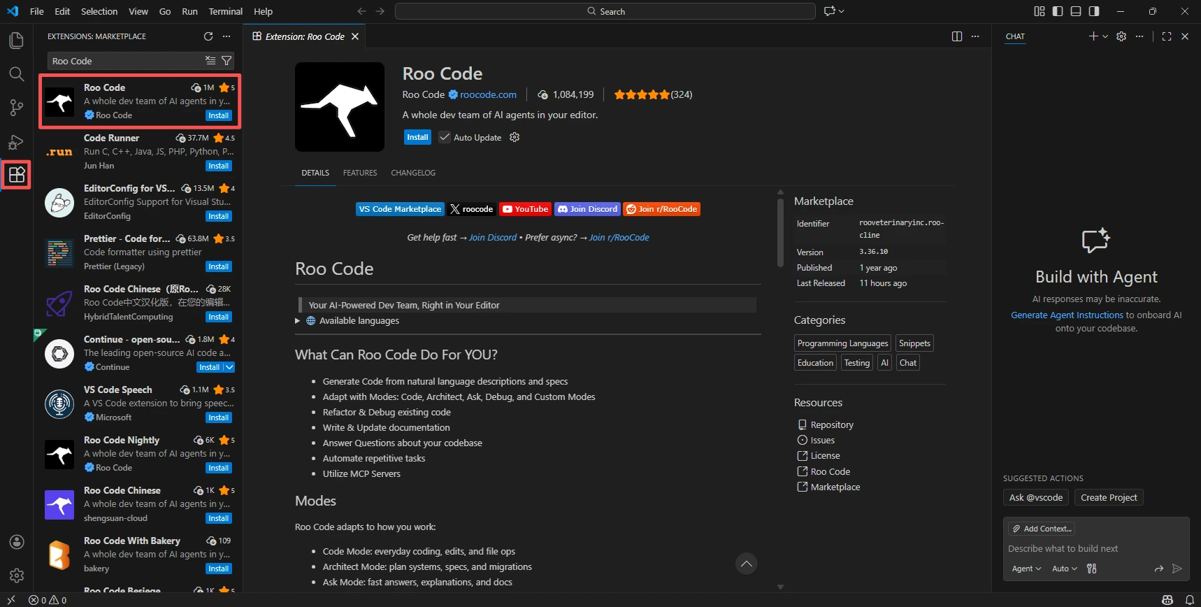Image resolution: width=1201 pixels, height=607 pixels.
Task: Open Auto model picker dropdown
Action: tap(1065, 569)
